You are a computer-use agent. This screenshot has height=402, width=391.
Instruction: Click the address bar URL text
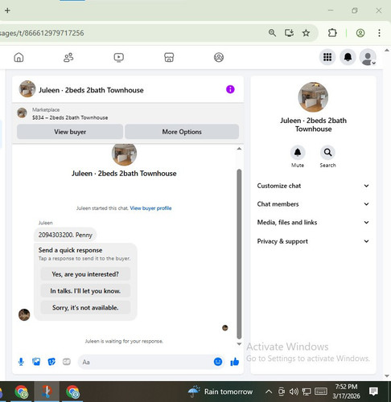[x=42, y=33]
